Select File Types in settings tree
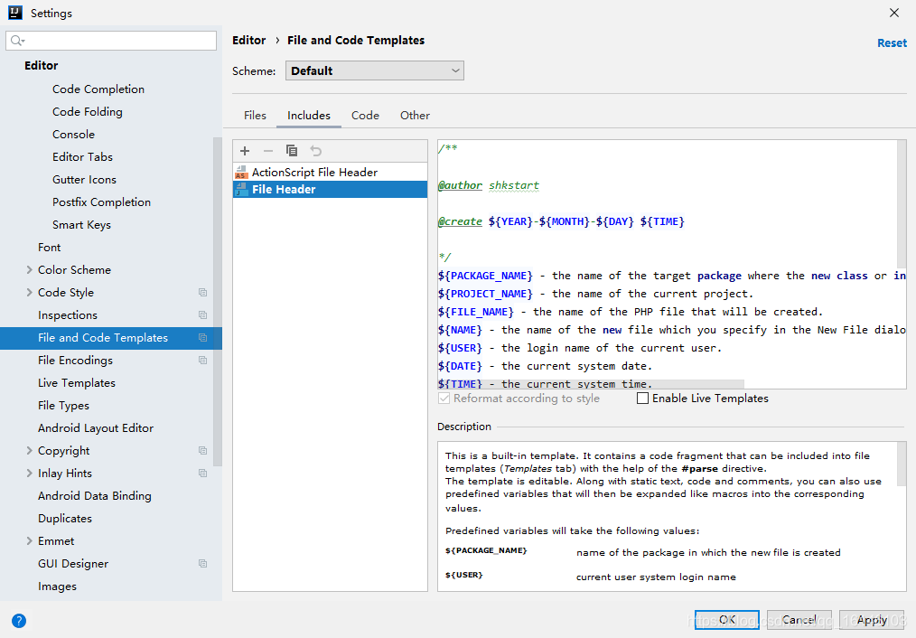Screen dimensions: 916x638 [63, 406]
